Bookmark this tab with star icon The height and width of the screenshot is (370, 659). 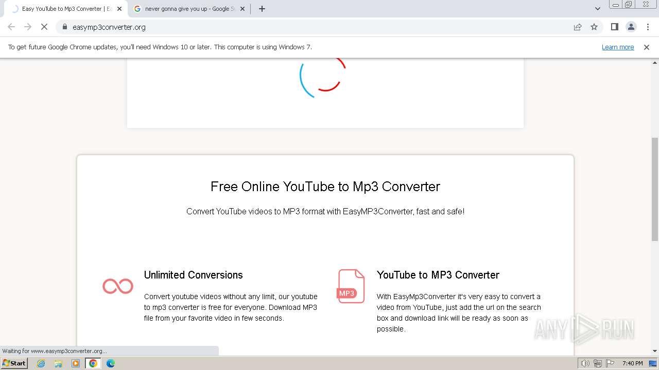pyautogui.click(x=594, y=27)
